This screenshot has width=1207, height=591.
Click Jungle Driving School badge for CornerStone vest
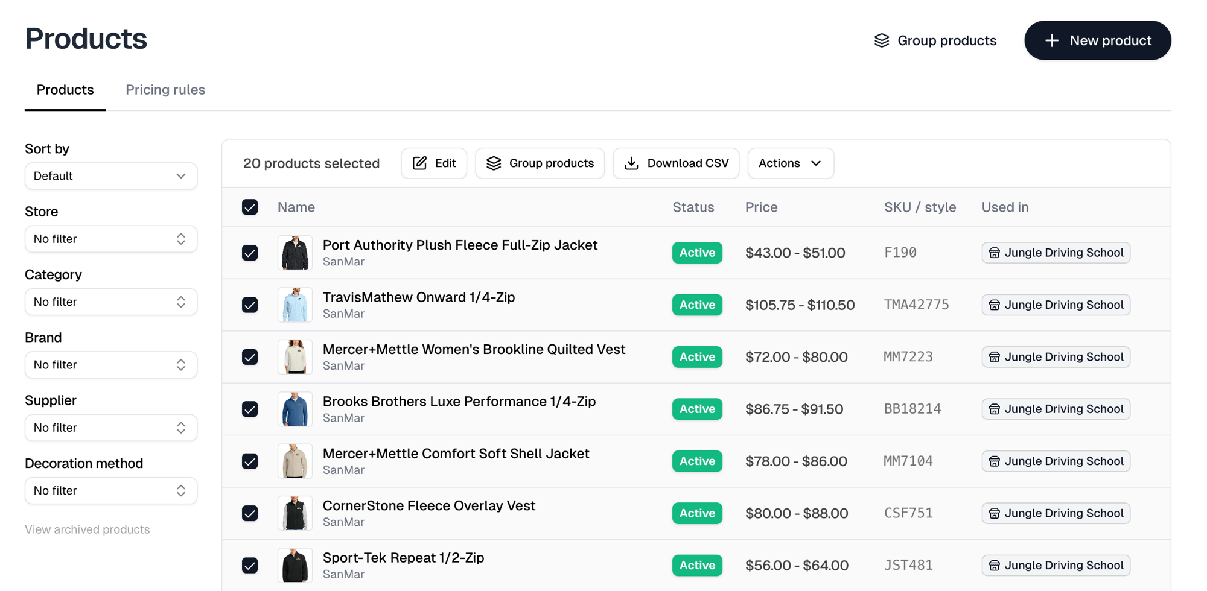(1056, 513)
